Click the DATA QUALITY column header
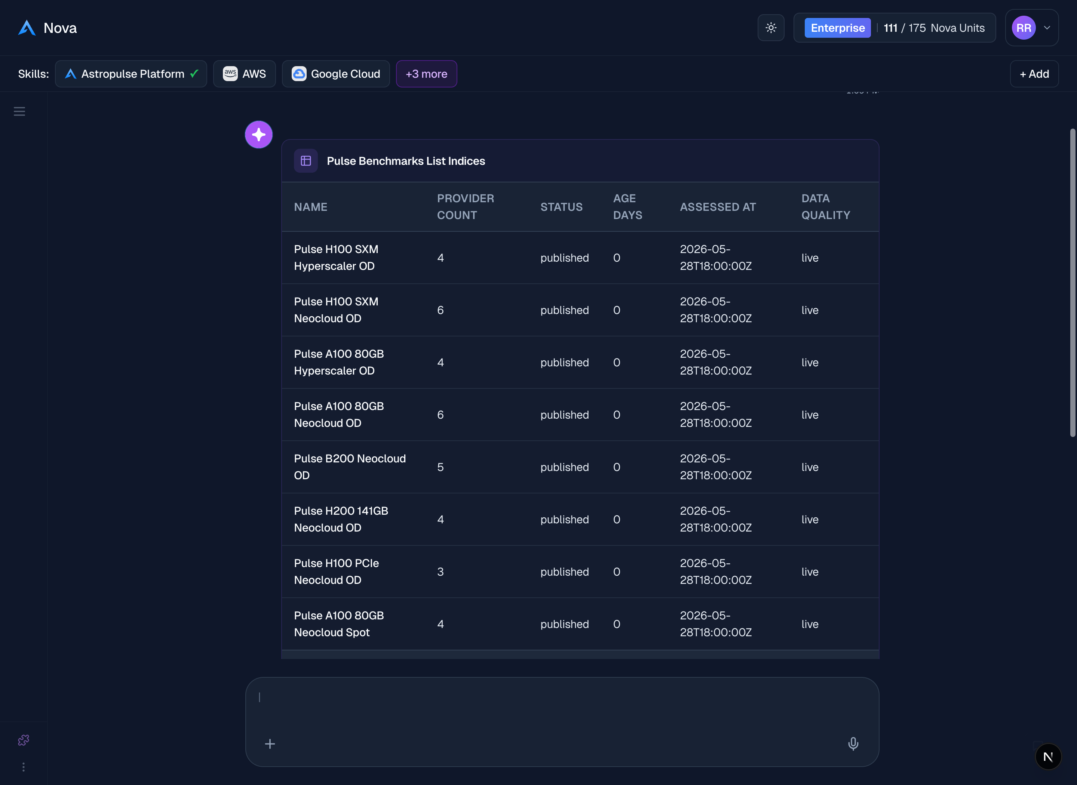This screenshot has width=1077, height=785. point(826,207)
